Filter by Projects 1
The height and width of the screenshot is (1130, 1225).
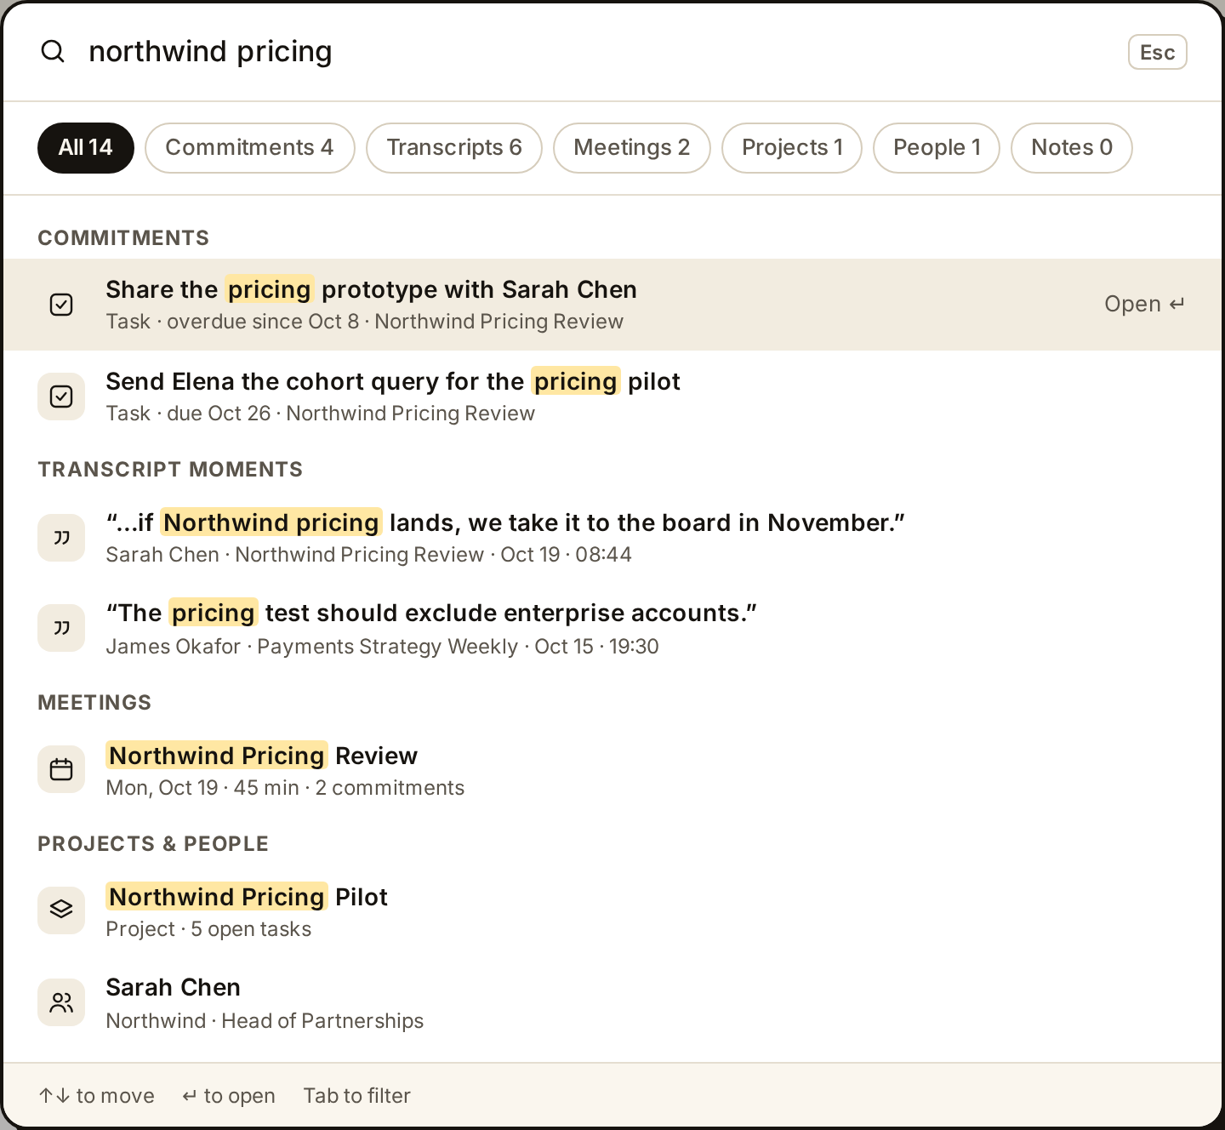[x=792, y=148]
